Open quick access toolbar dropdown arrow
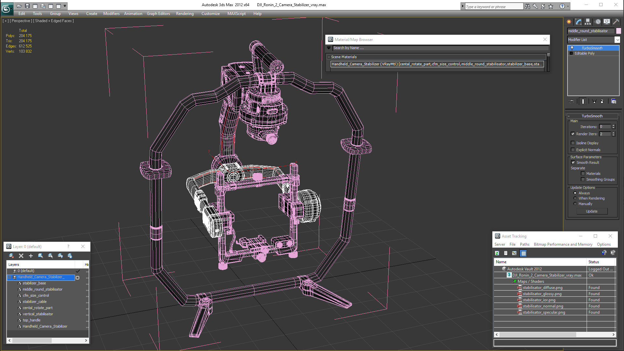 click(x=65, y=6)
